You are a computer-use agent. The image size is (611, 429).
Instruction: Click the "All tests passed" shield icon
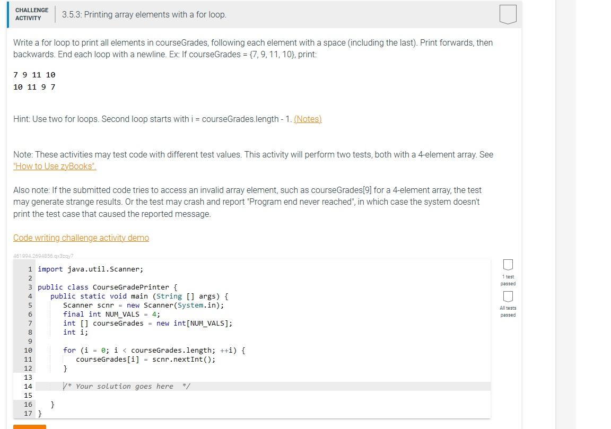[x=508, y=296]
